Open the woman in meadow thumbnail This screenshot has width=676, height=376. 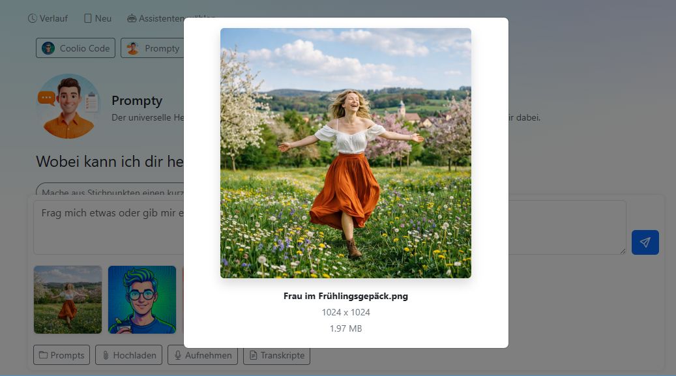pyautogui.click(x=68, y=300)
